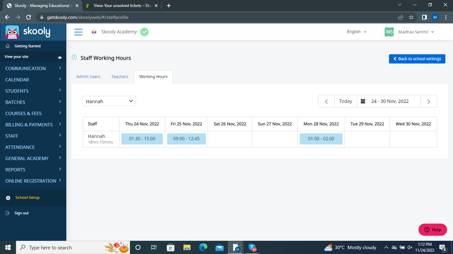Open Microsoft Store from taskbar
Viewport: 453px width, 254px height.
[170, 247]
